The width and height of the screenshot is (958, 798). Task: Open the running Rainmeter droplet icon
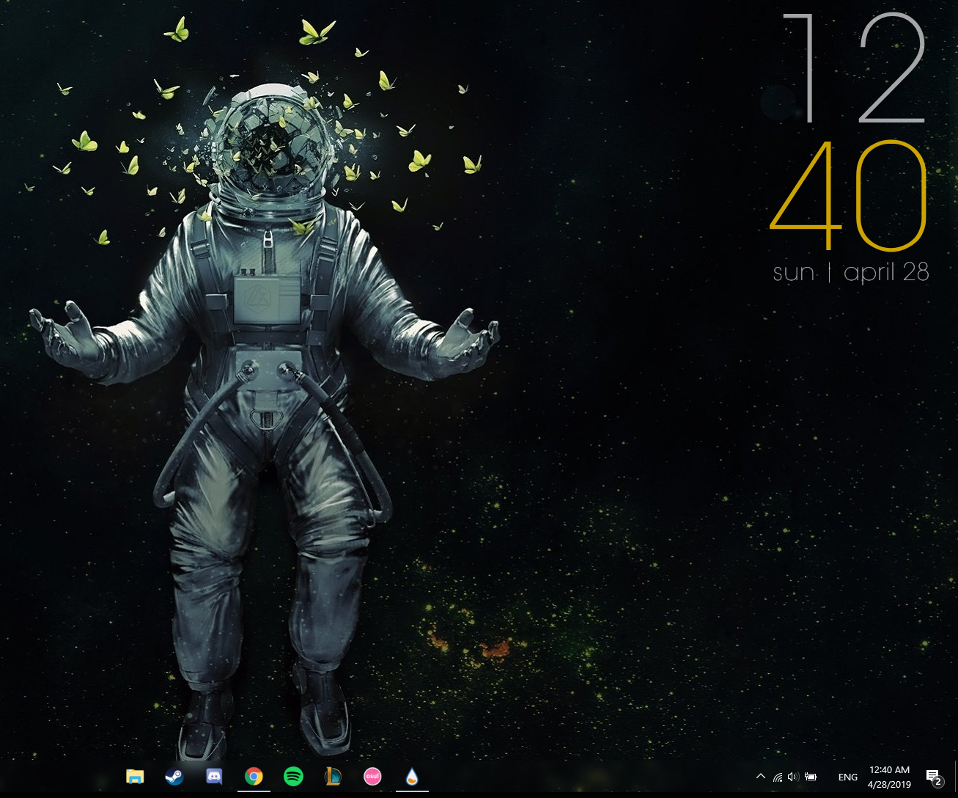[412, 776]
